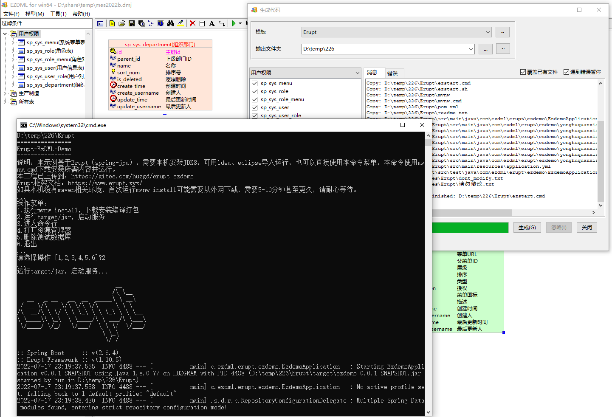Click the browse ... button for output folder
The width and height of the screenshot is (612, 417).
coord(485,49)
